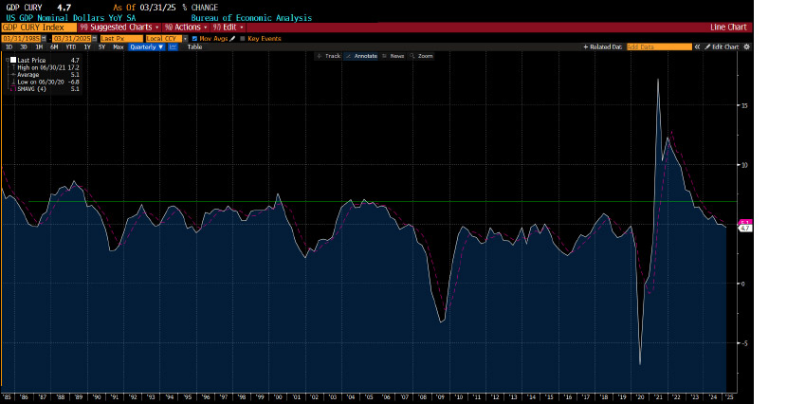Click the High on 06/30/21 legend row
This screenshot has height=404, width=787.
click(45, 67)
